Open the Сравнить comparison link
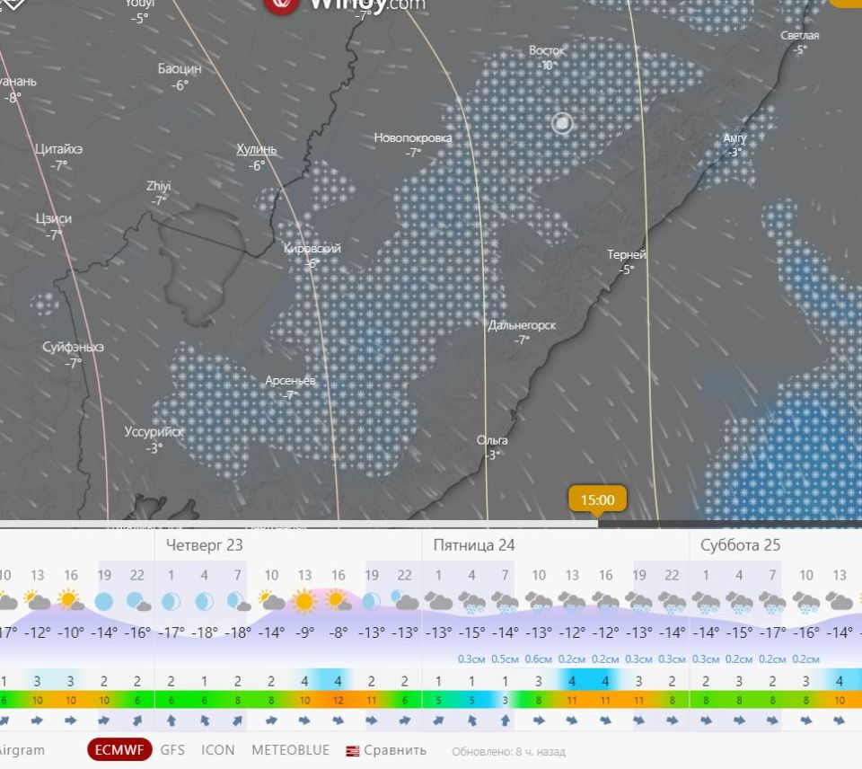 click(395, 750)
